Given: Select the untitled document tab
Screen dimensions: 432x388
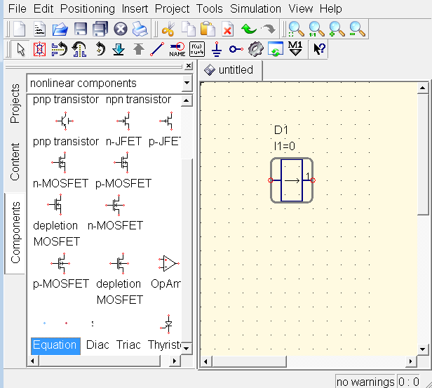Looking at the screenshot, I should (230, 70).
